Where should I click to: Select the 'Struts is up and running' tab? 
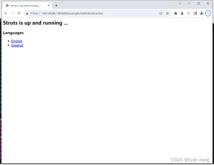27,6
